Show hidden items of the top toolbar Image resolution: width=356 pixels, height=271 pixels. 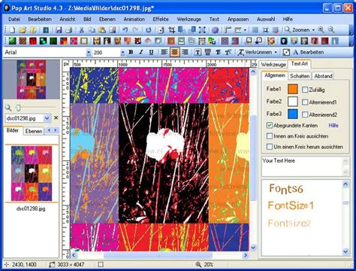click(x=351, y=30)
